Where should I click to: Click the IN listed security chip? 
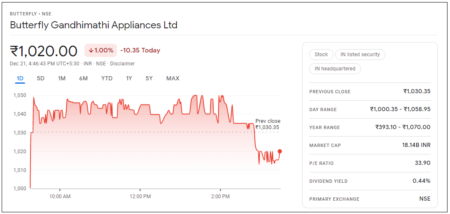[360, 55]
